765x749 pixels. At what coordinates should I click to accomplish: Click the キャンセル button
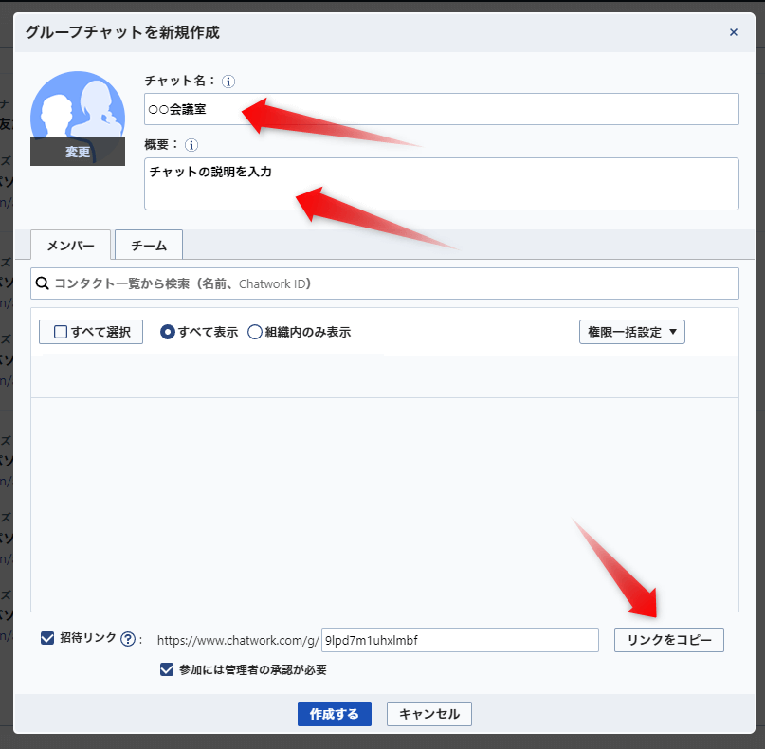point(429,714)
